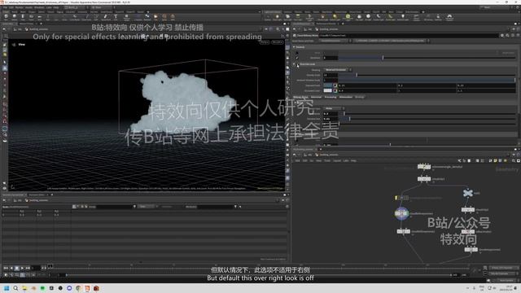Switch to the Animation parameter tab
The height and width of the screenshot is (293, 521).
(x=345, y=97)
